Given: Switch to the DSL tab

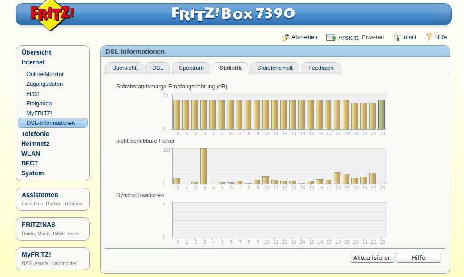Looking at the screenshot, I should (158, 68).
